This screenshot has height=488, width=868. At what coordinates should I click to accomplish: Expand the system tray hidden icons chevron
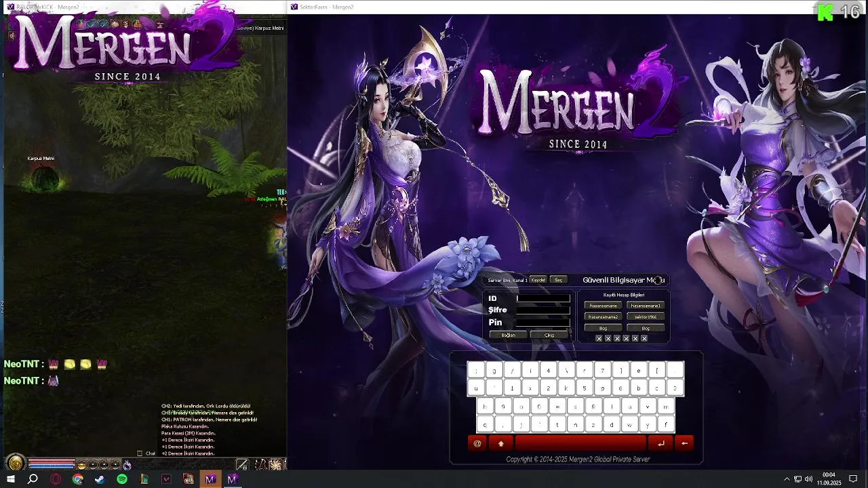point(787,479)
